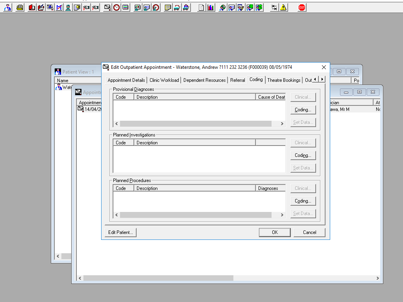Click the crossed appointment book toolbar icon
The image size is (403, 302).
[107, 7]
